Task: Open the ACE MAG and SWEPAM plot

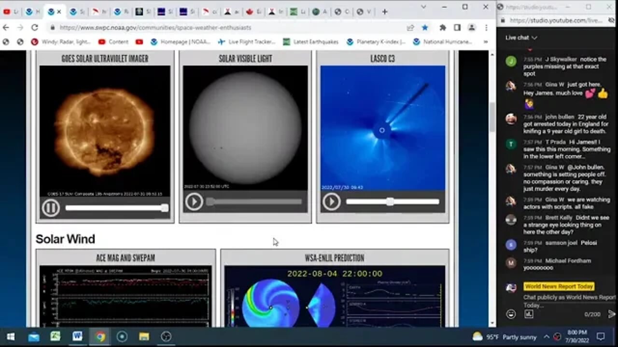Action: [x=126, y=296]
